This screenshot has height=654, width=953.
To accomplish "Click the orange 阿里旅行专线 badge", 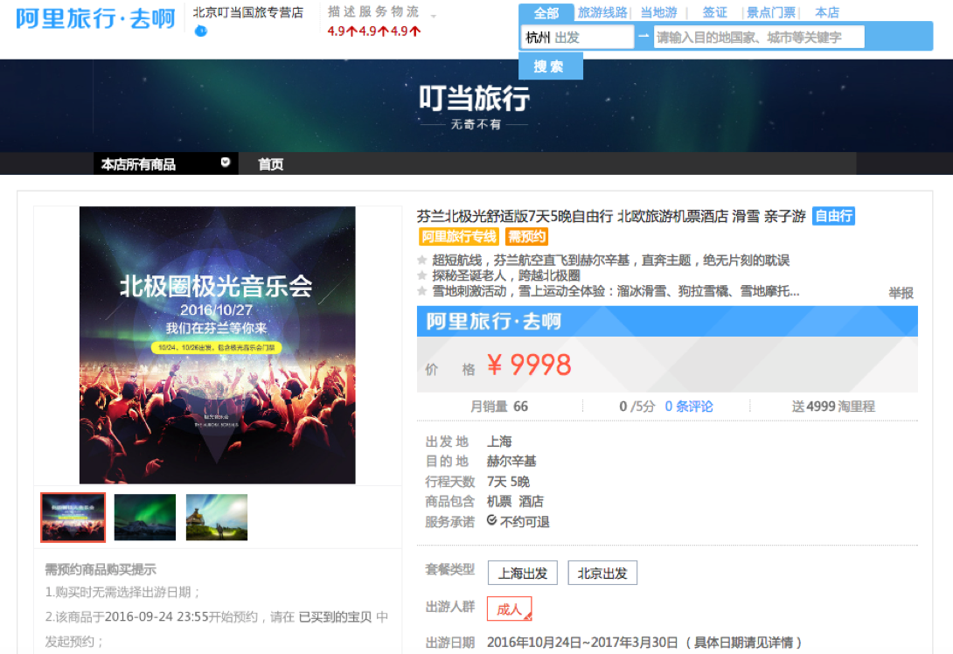I will [459, 236].
